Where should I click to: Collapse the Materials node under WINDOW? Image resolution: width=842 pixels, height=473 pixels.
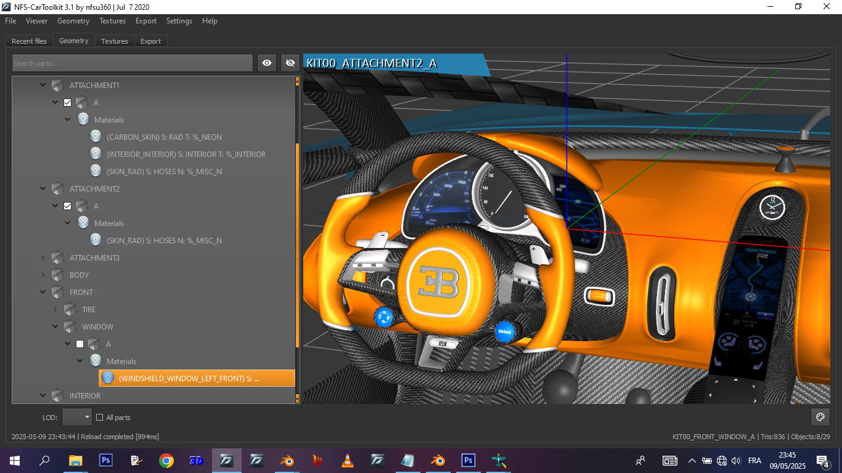pos(80,361)
